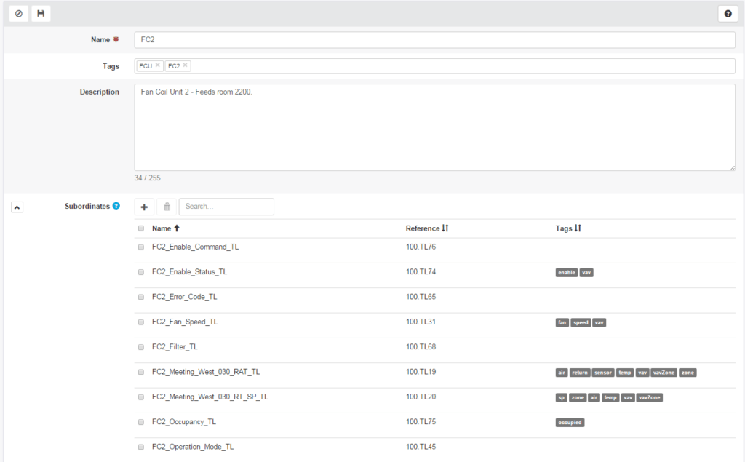Check the box for FC2_Meeting_West_030_RAT_TL
The width and height of the screenshot is (745, 462).
(141, 372)
